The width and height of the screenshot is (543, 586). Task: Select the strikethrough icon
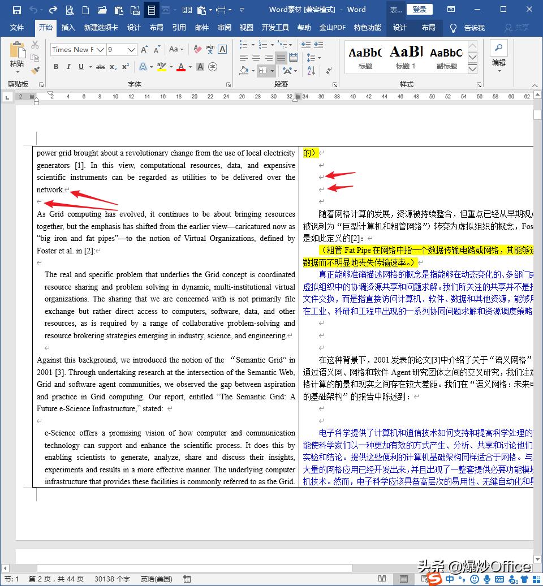[101, 66]
